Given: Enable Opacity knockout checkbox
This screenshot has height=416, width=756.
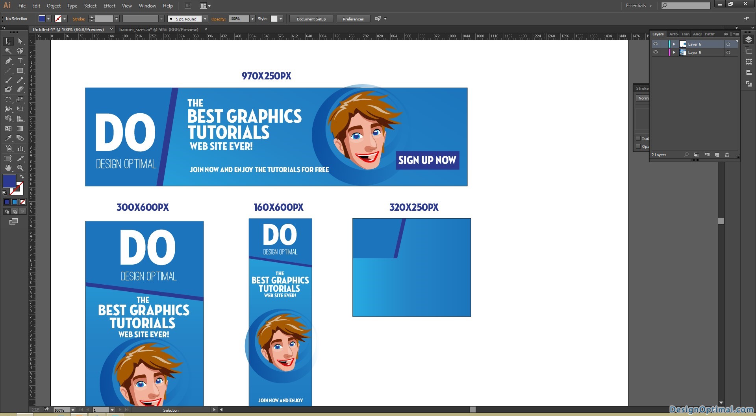Looking at the screenshot, I should (x=638, y=147).
